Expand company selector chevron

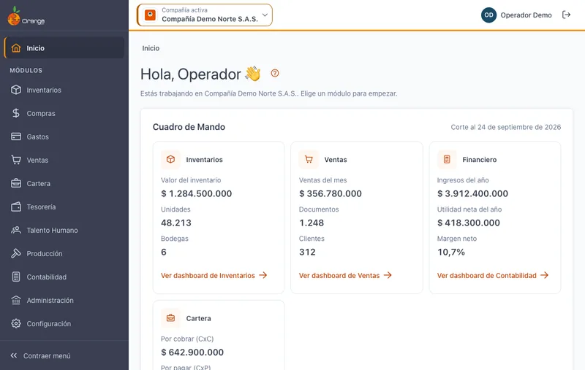(265, 15)
